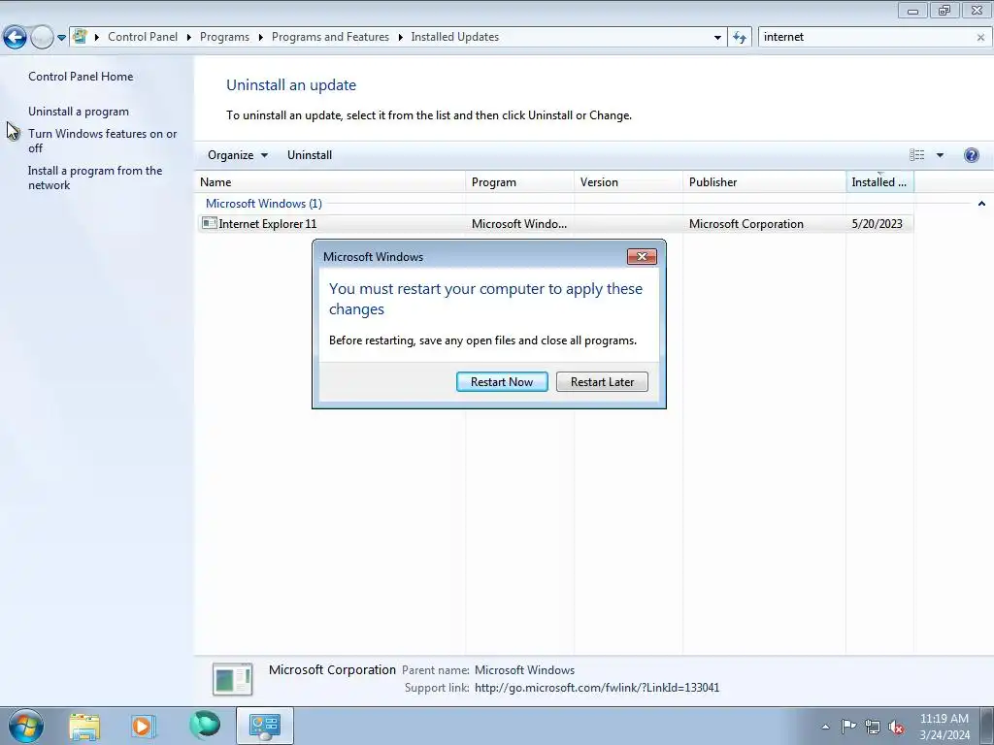994x745 pixels.
Task: Sort by the Name column header
Action: point(330,181)
